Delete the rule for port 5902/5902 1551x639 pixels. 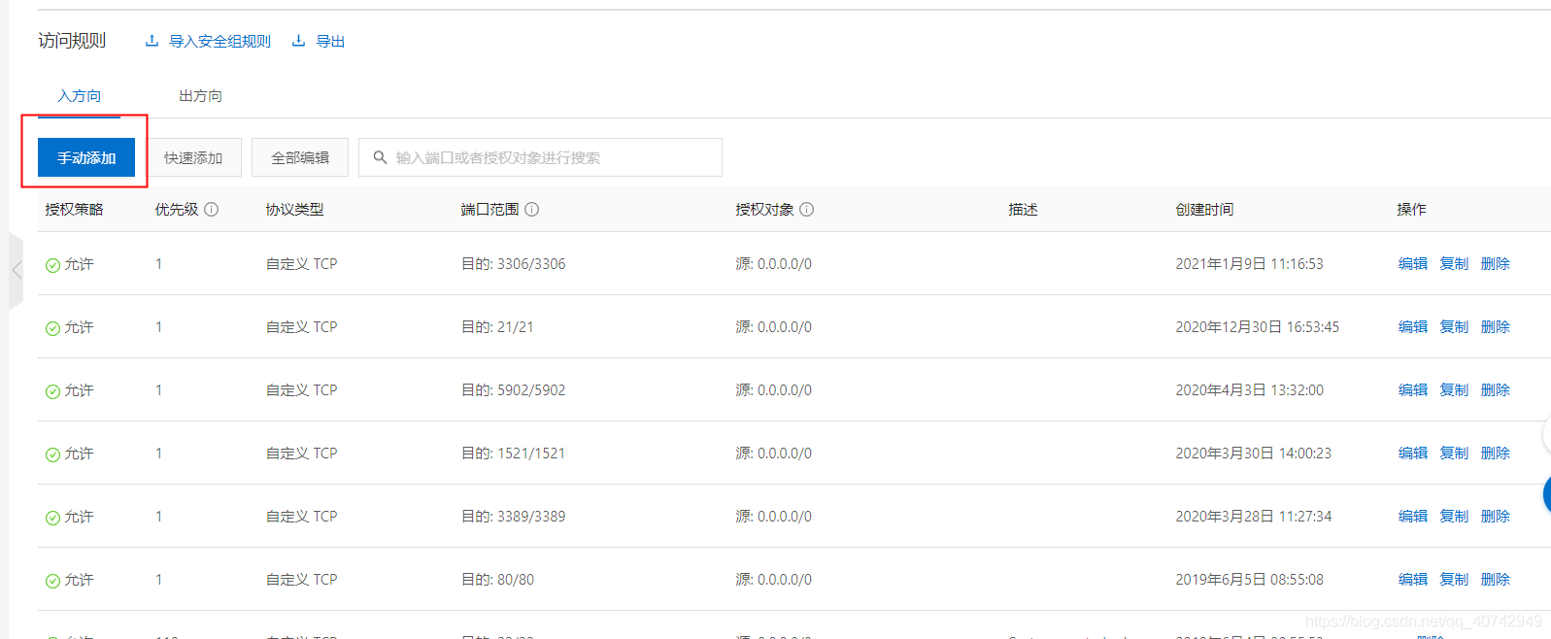click(x=1496, y=389)
